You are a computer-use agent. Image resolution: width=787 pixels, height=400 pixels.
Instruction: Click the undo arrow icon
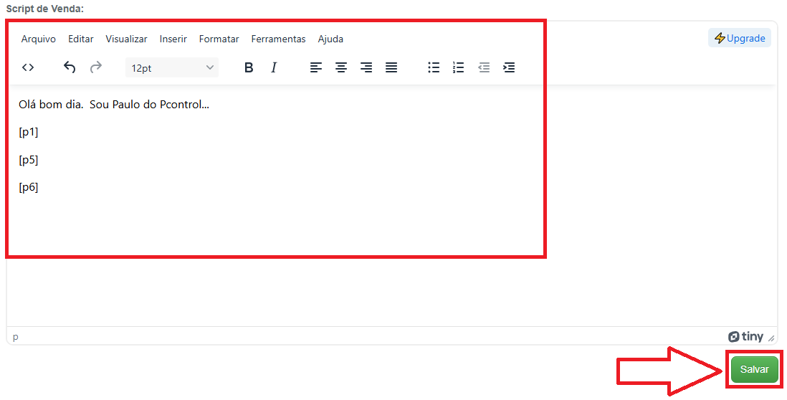(x=70, y=67)
